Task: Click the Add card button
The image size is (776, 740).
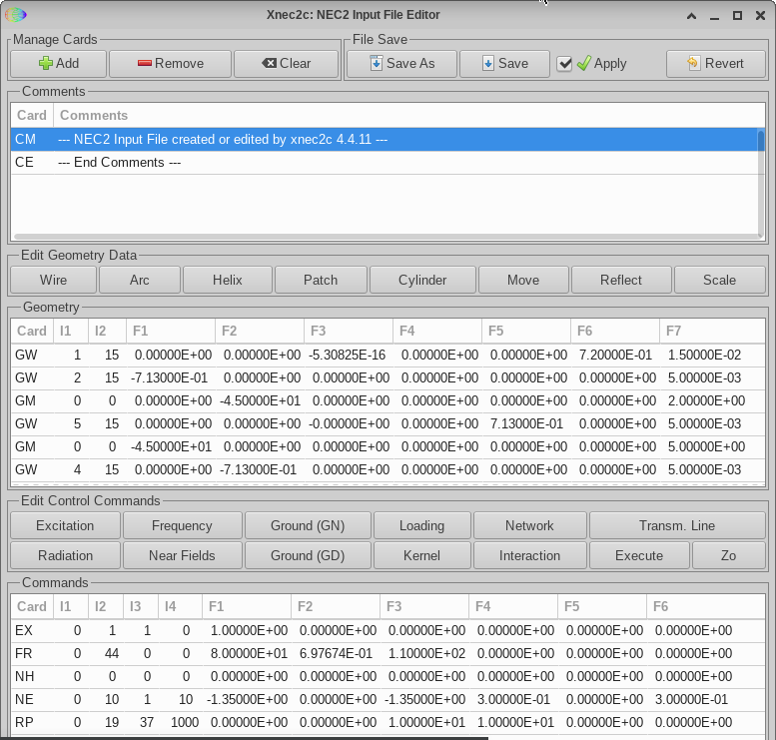Action: pos(58,63)
